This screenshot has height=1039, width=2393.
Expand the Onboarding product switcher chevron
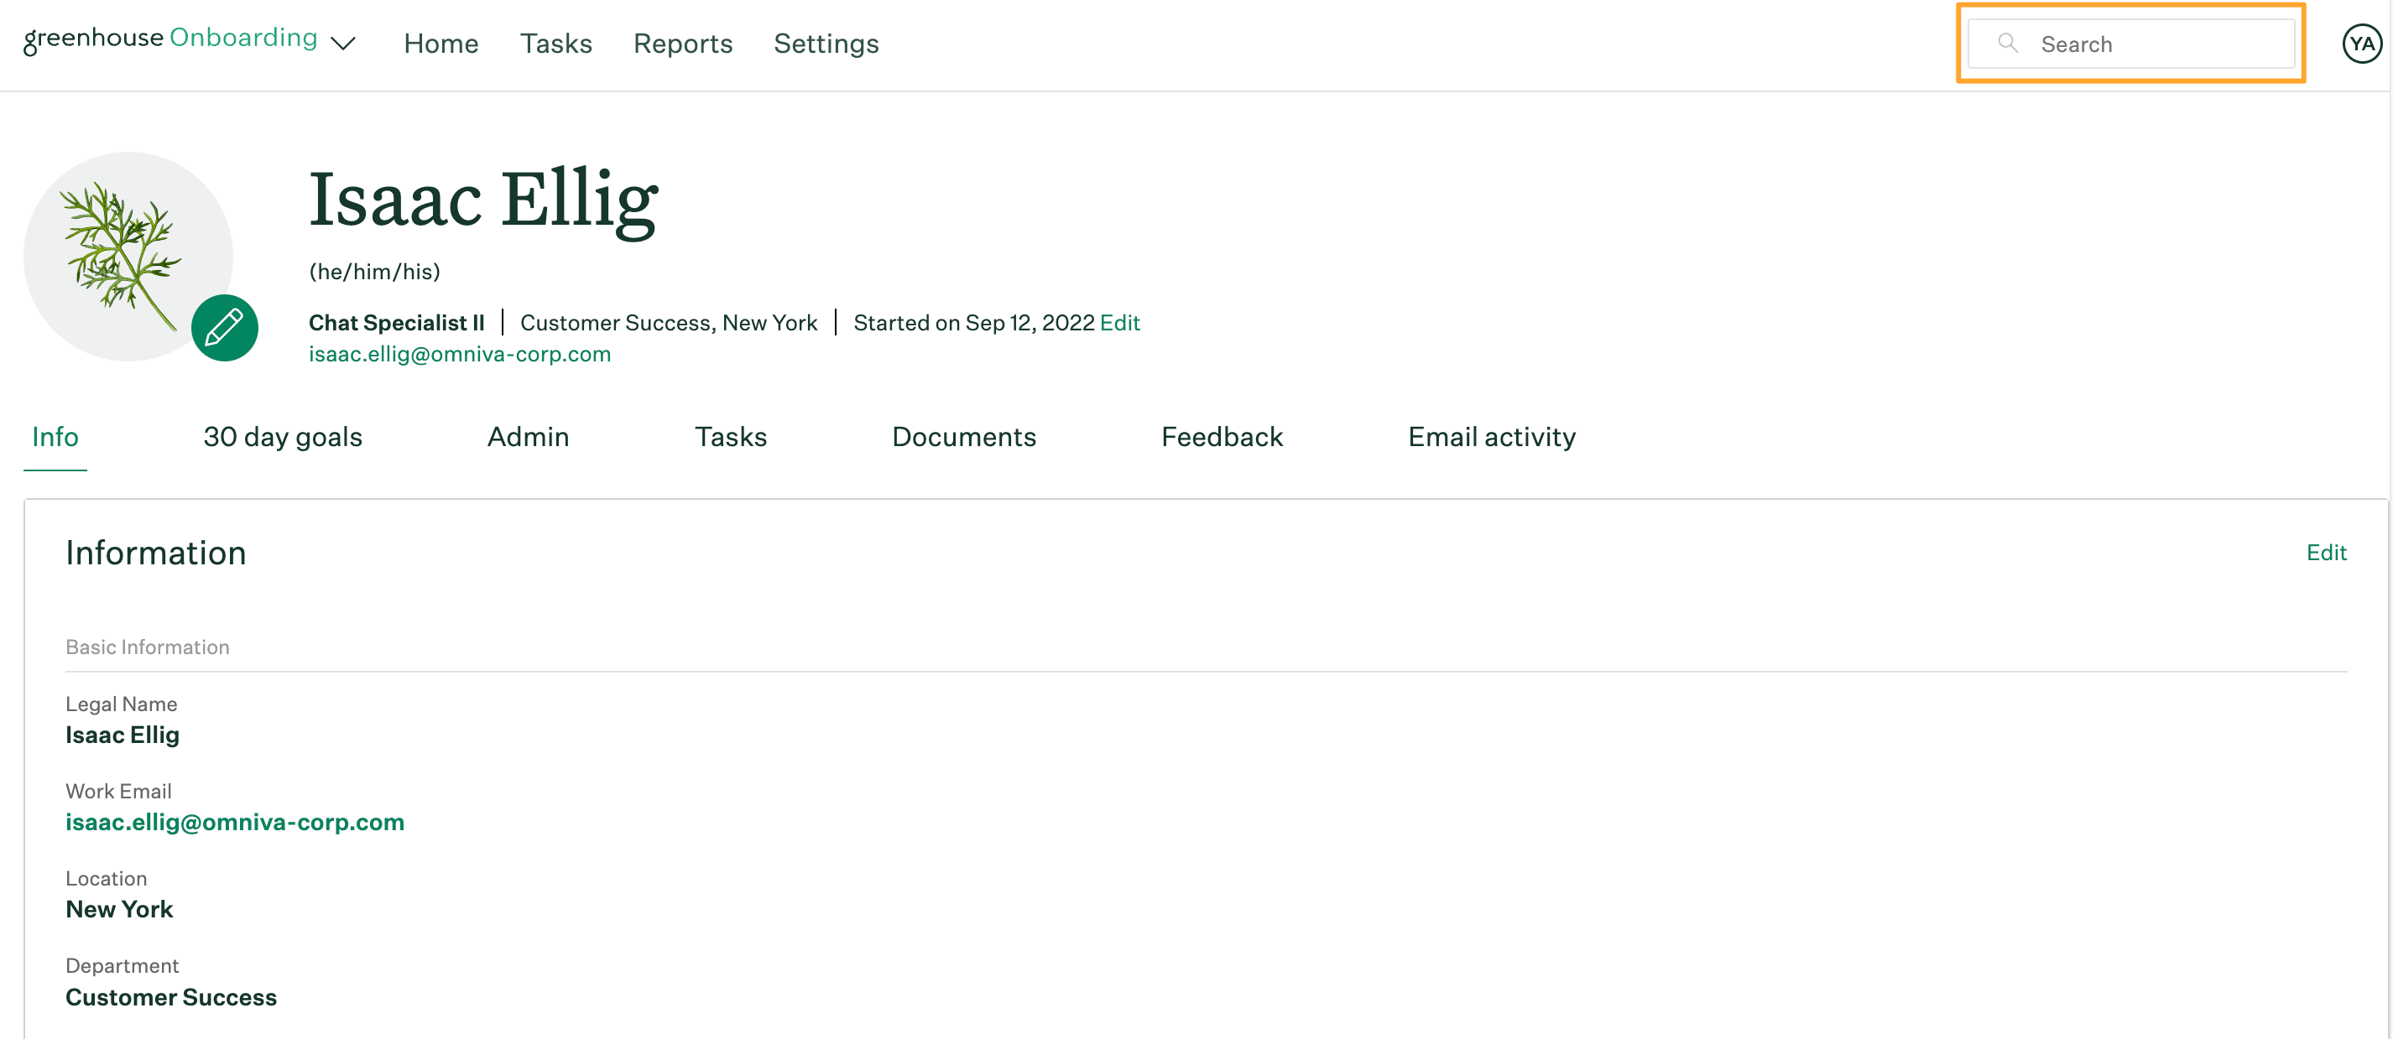point(344,43)
